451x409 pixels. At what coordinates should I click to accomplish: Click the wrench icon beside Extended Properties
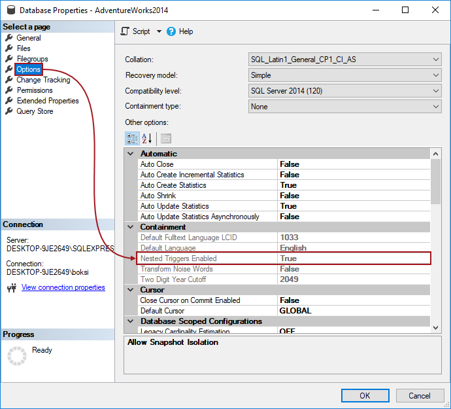click(9, 100)
